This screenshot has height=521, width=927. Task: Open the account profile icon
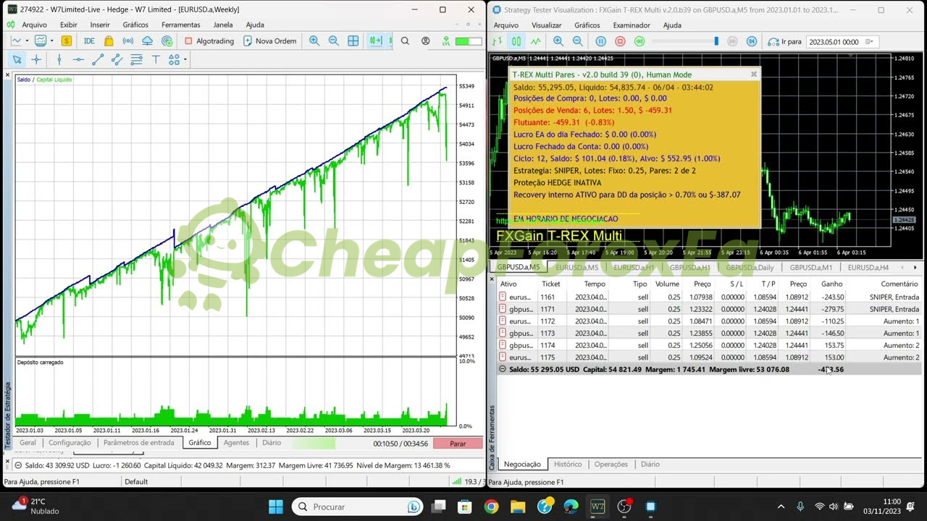pyautogui.click(x=426, y=41)
